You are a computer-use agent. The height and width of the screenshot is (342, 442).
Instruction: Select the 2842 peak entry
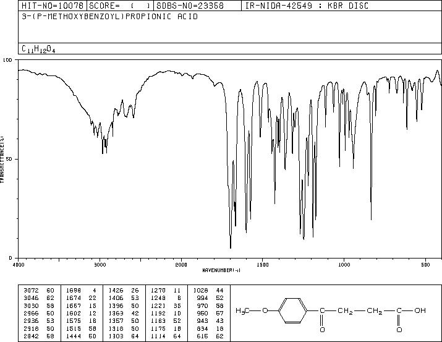coord(39,336)
